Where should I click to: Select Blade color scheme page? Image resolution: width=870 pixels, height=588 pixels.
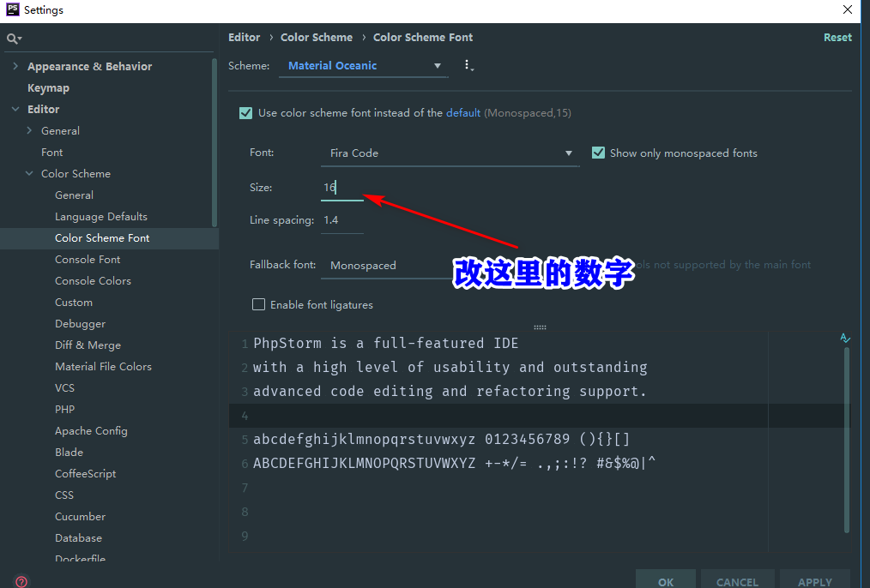[x=69, y=453]
